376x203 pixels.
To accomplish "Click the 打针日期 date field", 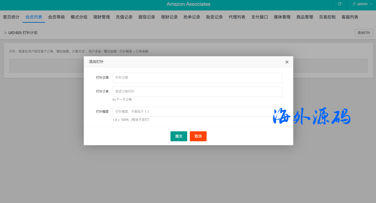I will coord(197,78).
